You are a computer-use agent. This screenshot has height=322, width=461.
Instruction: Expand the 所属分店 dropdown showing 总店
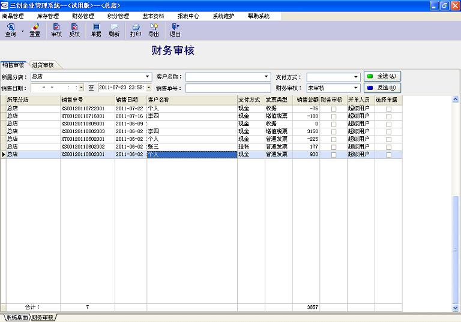point(147,77)
